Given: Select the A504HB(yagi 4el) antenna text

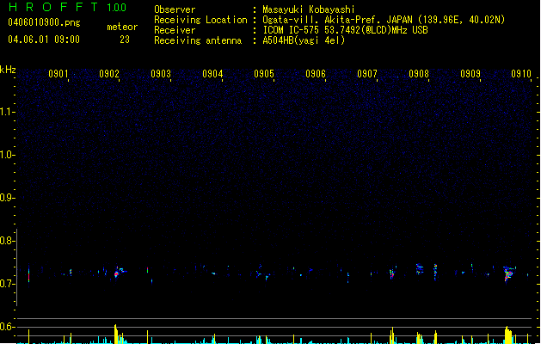Looking at the screenshot, I should tap(304, 40).
